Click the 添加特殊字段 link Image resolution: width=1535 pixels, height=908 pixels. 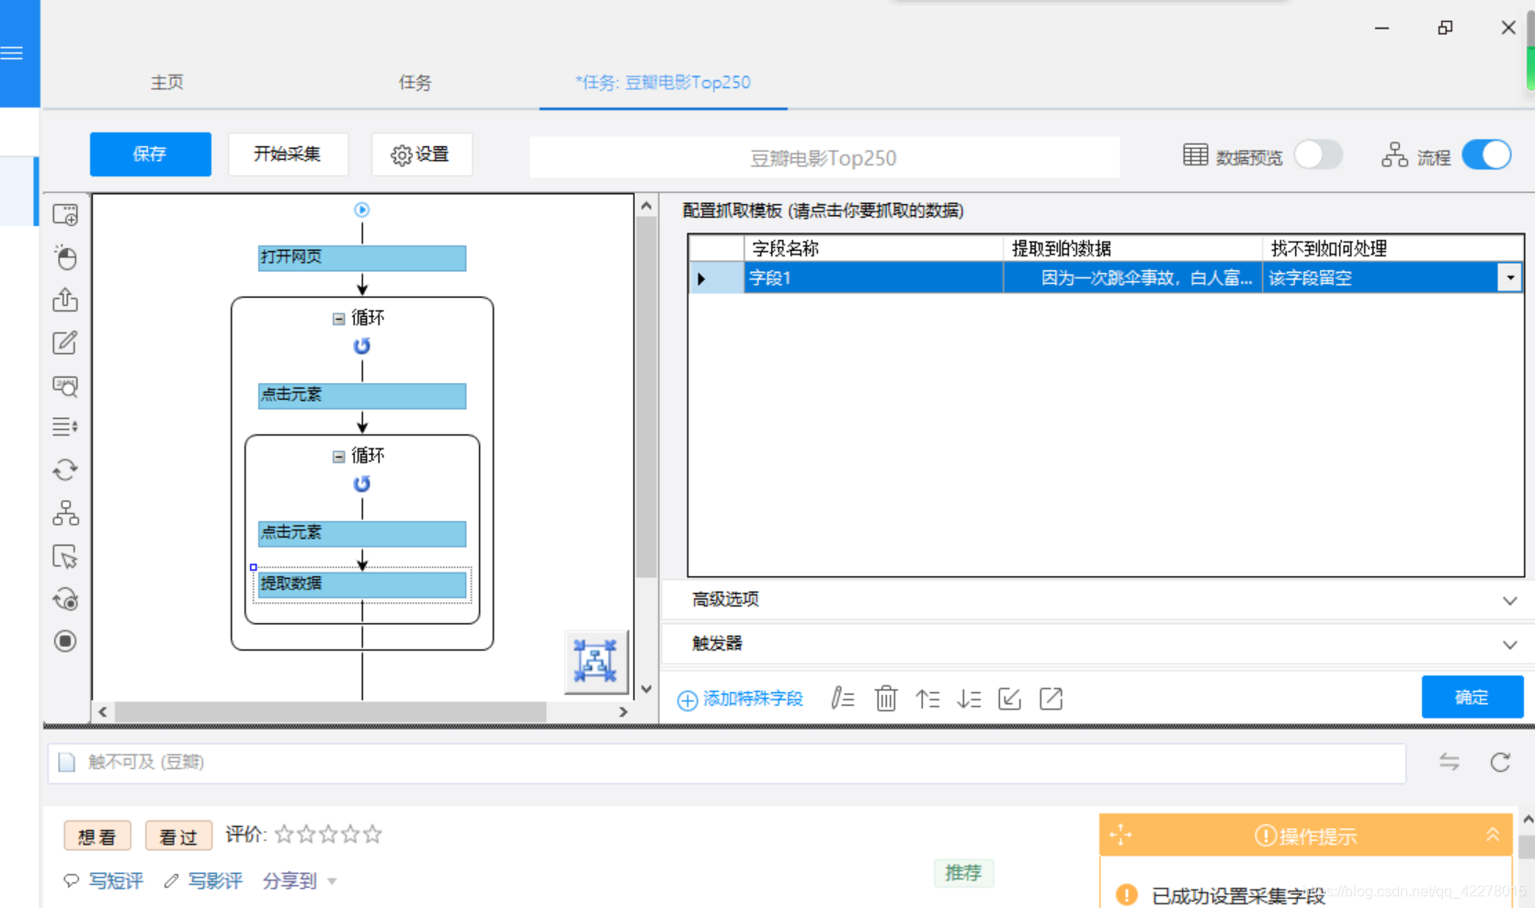[741, 699]
